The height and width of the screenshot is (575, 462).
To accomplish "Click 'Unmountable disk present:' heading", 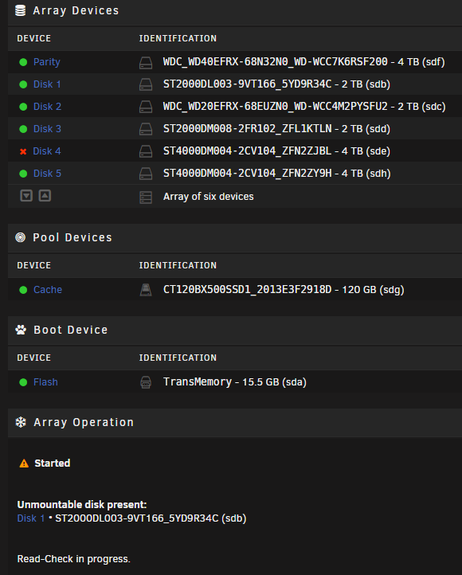I will click(x=82, y=505).
